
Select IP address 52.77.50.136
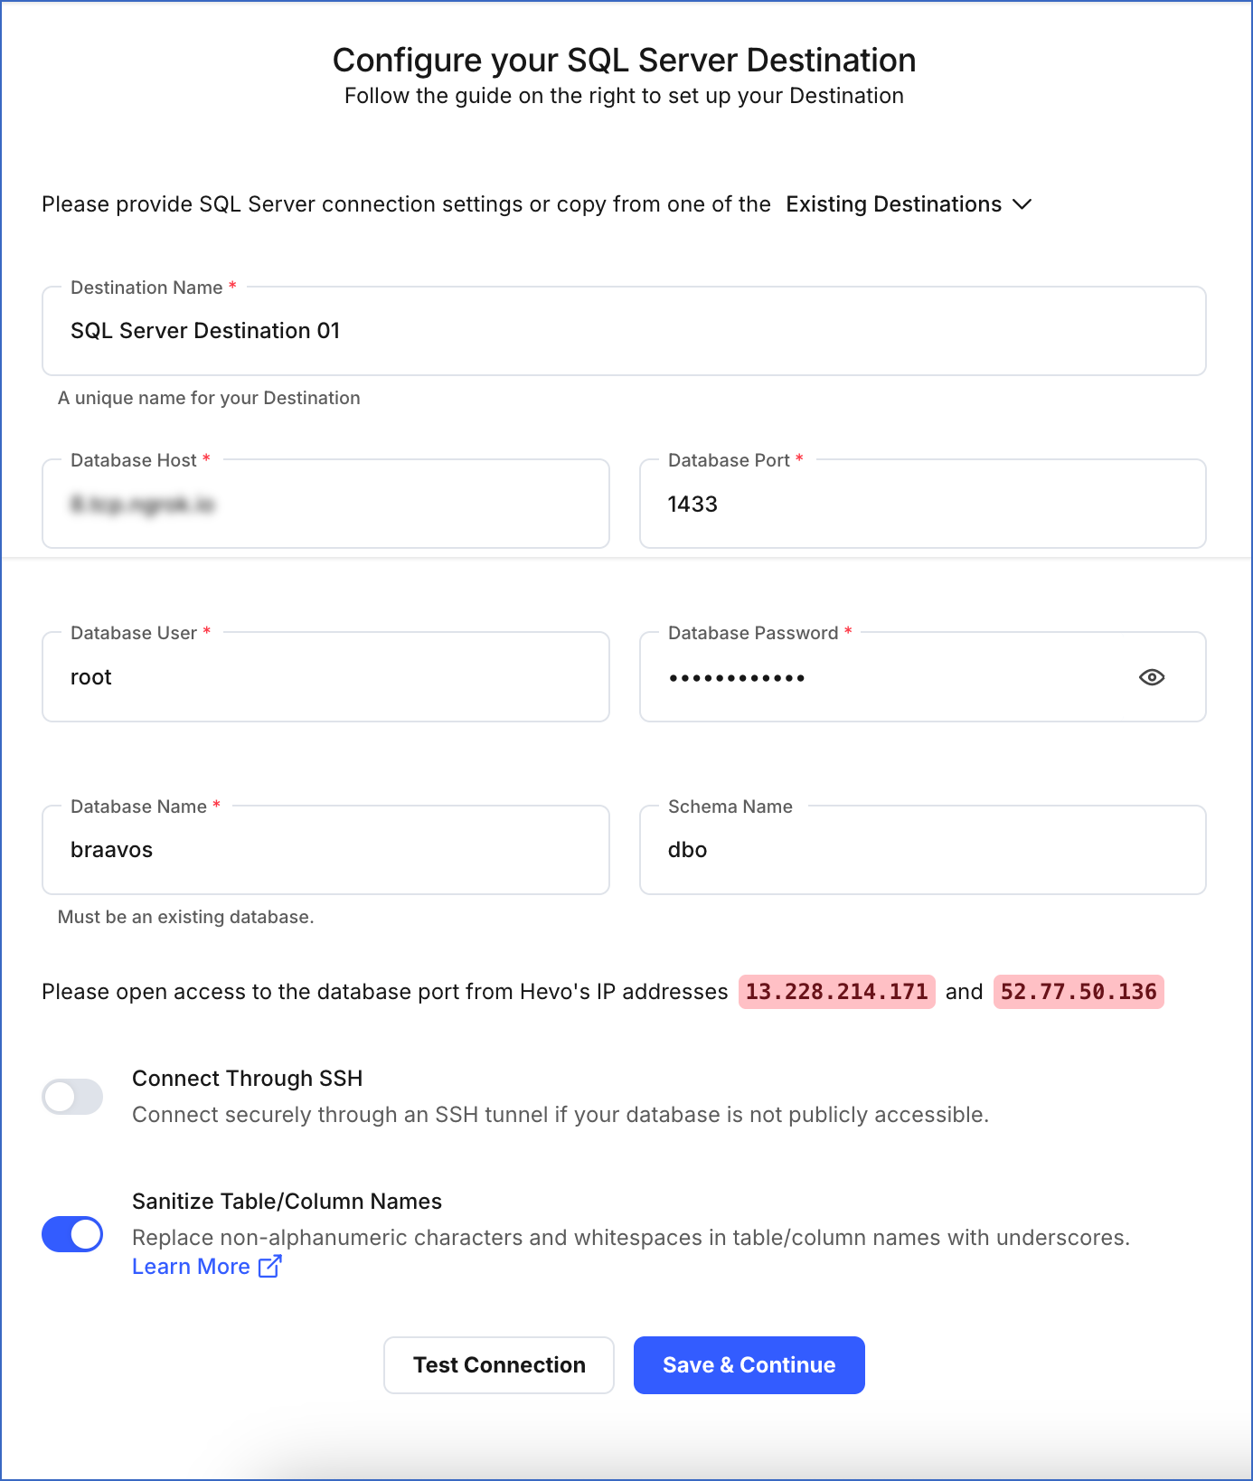[1078, 992]
